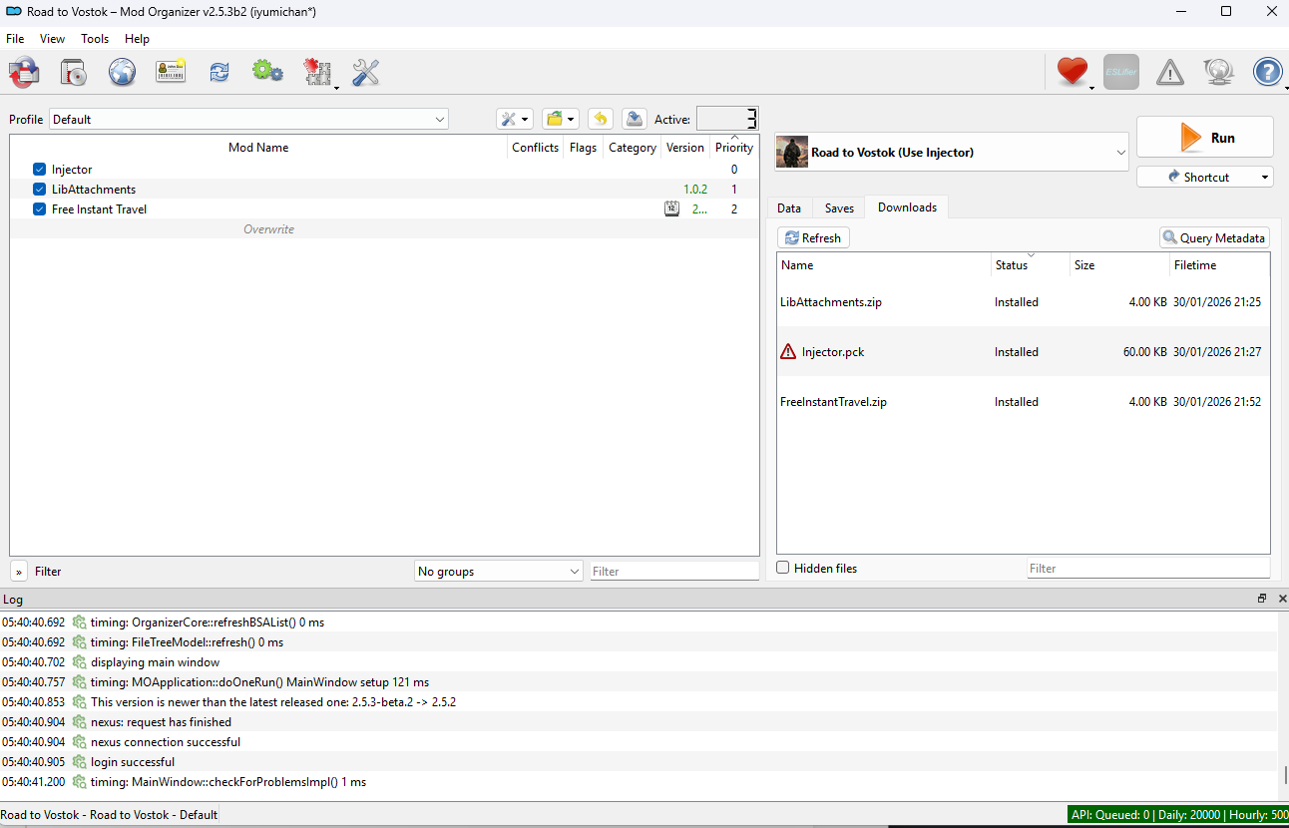Toggle the Hidden files checkbox

pyautogui.click(x=784, y=569)
